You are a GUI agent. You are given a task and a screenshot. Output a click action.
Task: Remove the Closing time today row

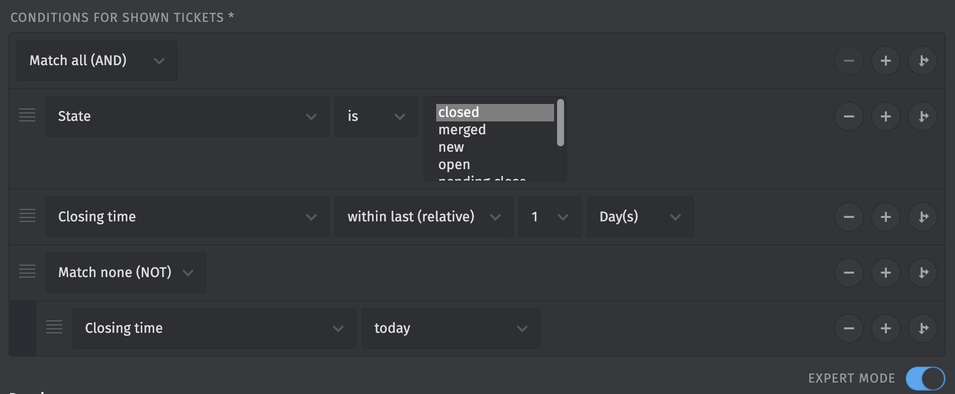coord(849,328)
